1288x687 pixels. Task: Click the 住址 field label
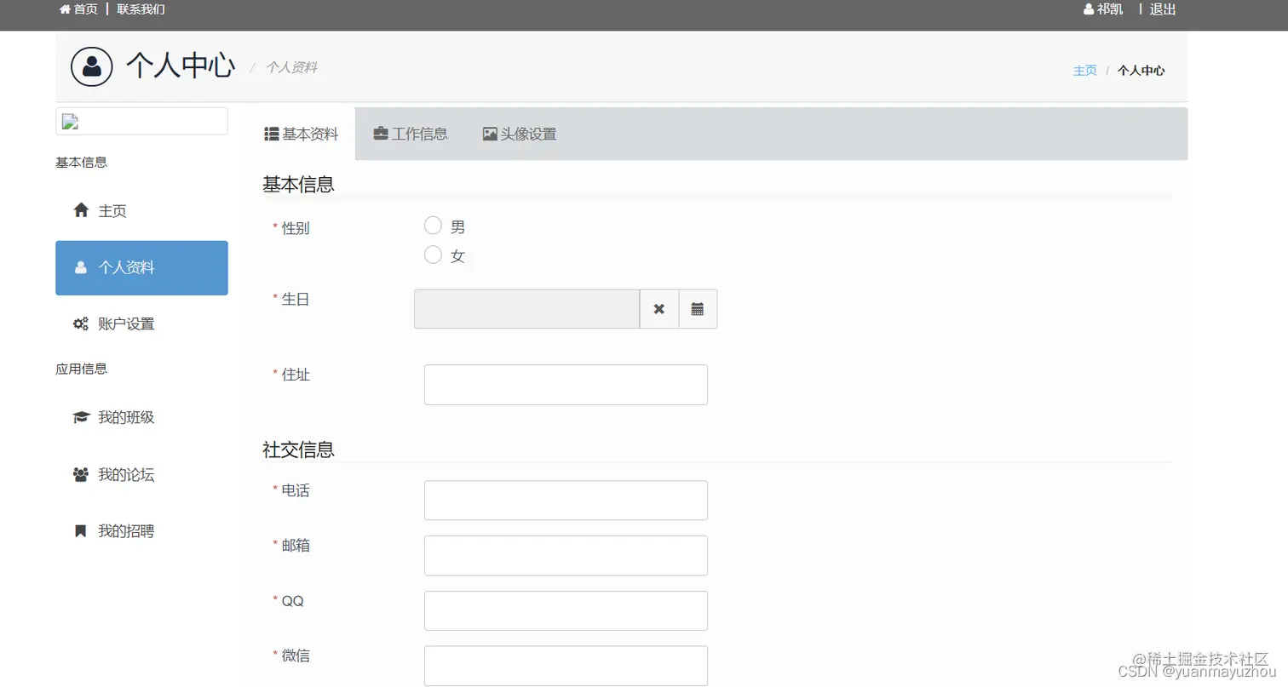pyautogui.click(x=296, y=375)
